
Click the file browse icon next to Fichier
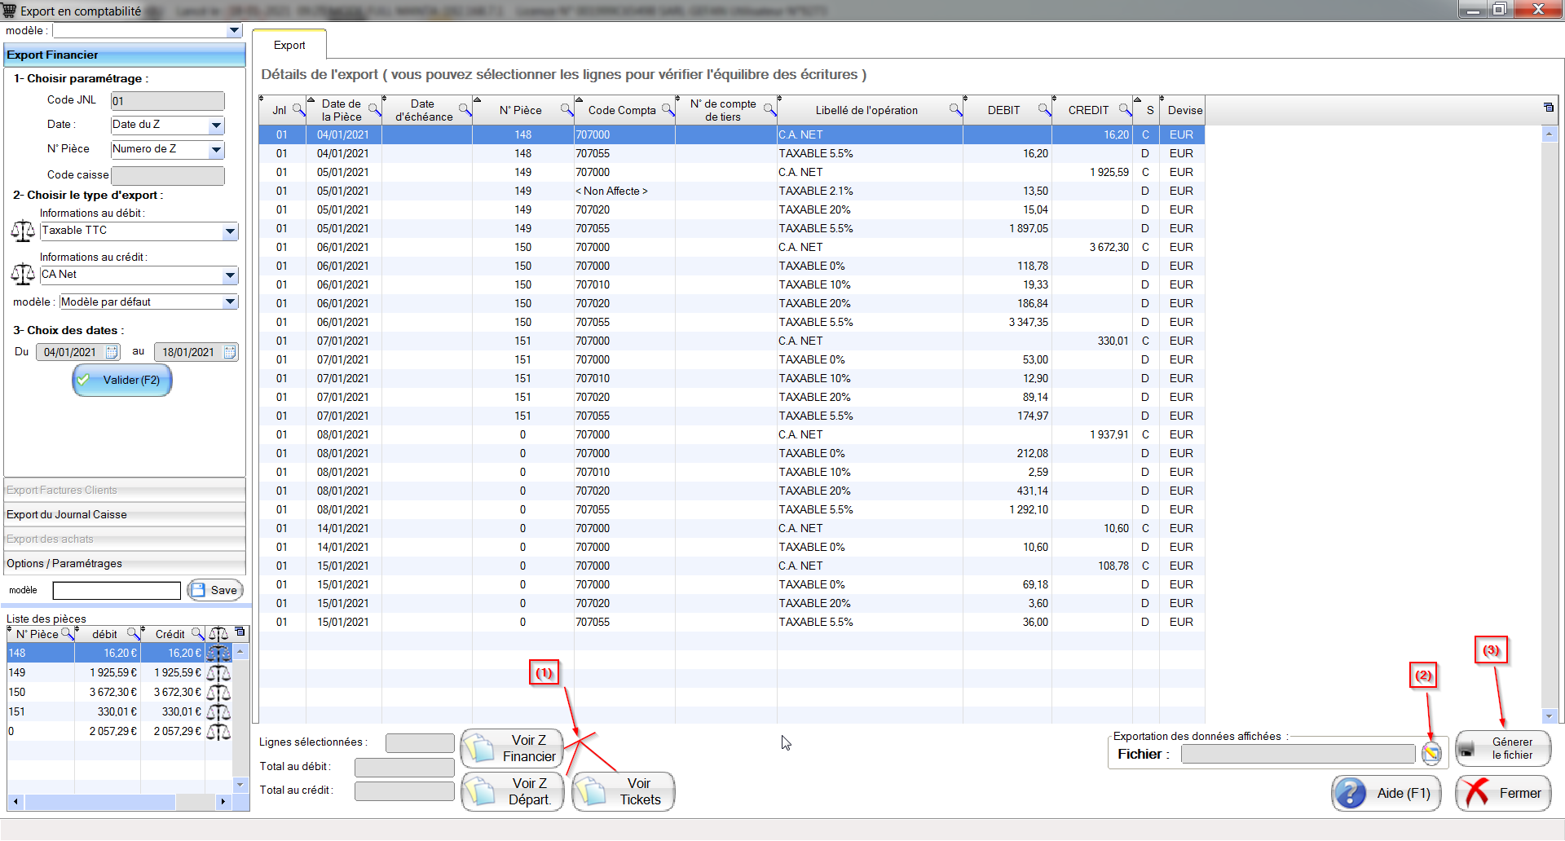(x=1431, y=754)
